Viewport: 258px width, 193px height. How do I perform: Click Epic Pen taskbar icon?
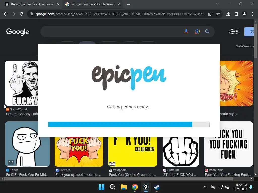(146, 187)
